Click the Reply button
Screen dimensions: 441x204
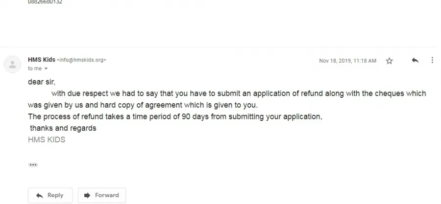click(x=50, y=195)
